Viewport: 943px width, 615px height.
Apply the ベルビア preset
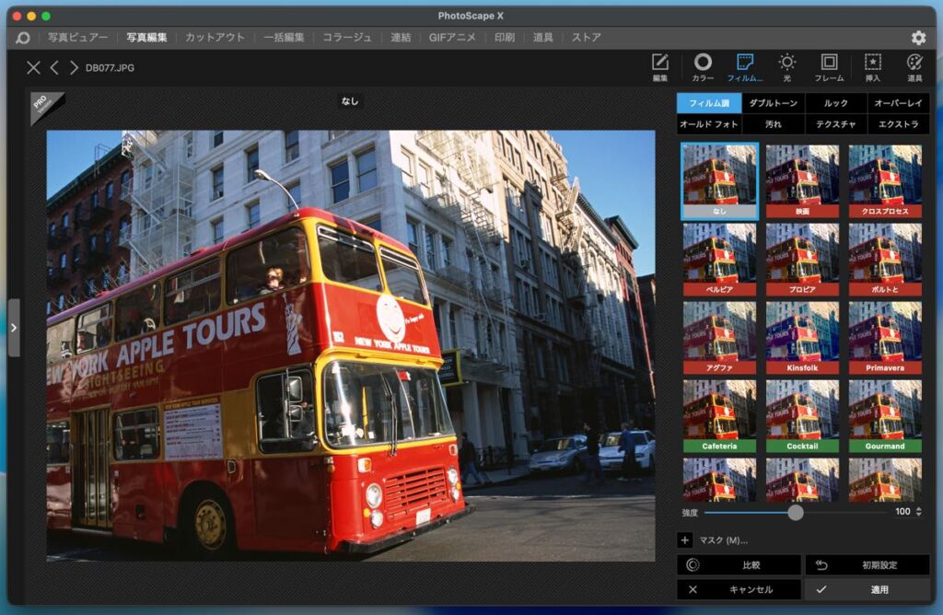719,259
